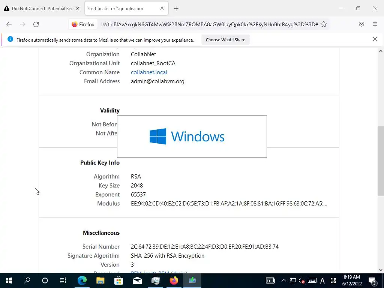Click the Exponent value 65537
Screen dimensions: 384x288
point(138,195)
